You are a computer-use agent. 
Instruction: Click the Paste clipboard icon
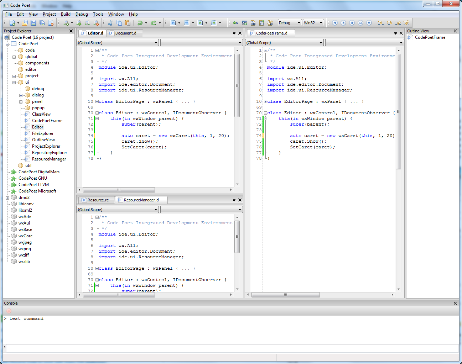(128, 23)
